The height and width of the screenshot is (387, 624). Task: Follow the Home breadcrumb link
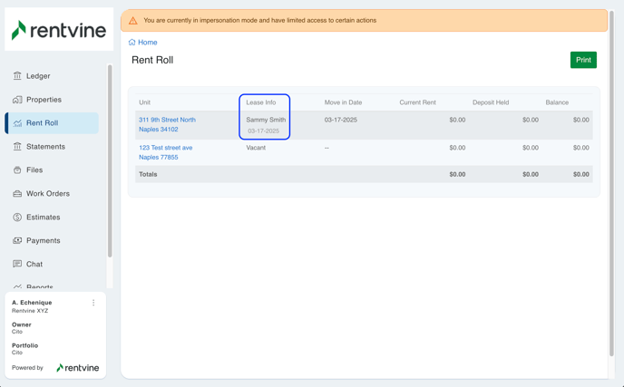click(x=148, y=43)
